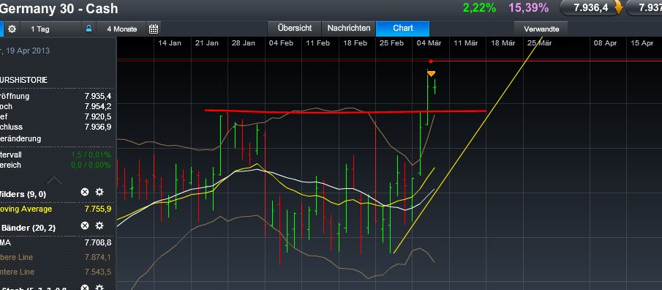Screen dimensions: 662x290
Task: Toggle the blue time range lock icon
Action: pos(89,29)
